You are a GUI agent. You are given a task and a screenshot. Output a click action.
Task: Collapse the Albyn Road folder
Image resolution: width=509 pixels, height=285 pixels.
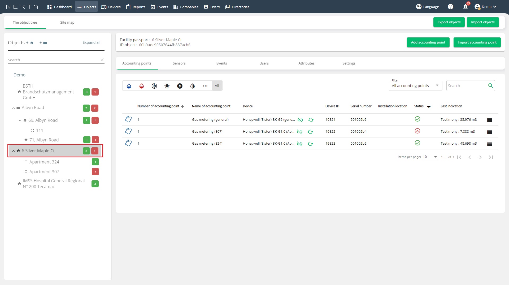14,108
